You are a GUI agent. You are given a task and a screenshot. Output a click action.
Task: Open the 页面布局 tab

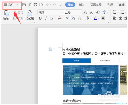(96, 5)
